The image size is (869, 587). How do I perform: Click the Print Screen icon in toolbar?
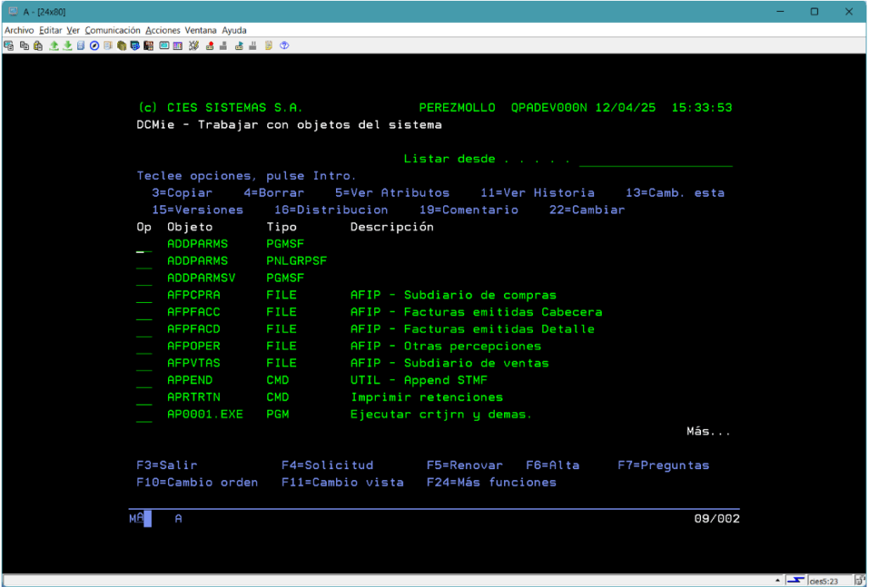tap(8, 46)
